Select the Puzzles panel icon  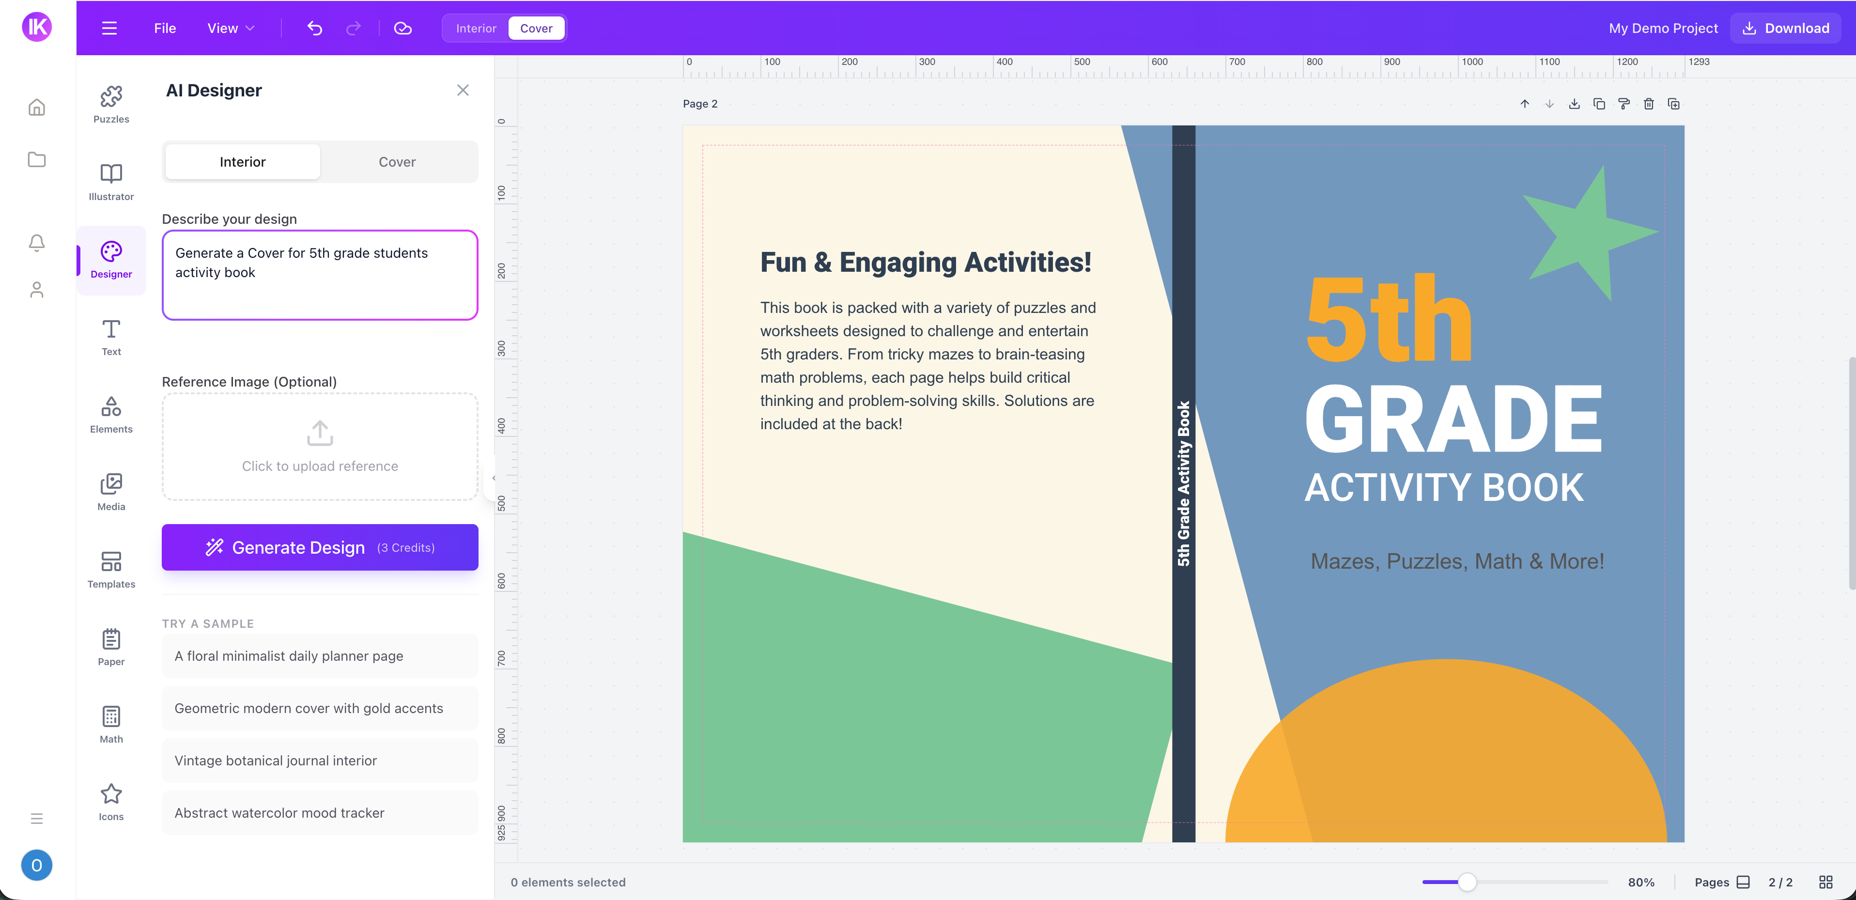(x=110, y=103)
